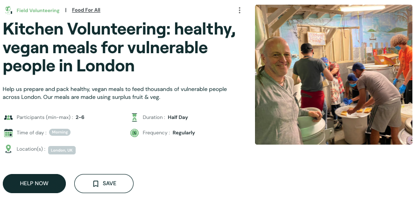Click the participants group icon
The width and height of the screenshot is (418, 209).
pos(8,118)
